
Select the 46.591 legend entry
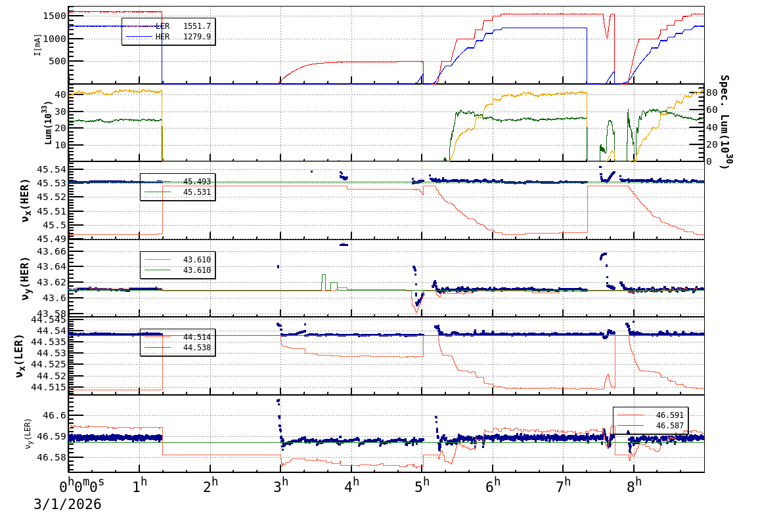click(669, 415)
